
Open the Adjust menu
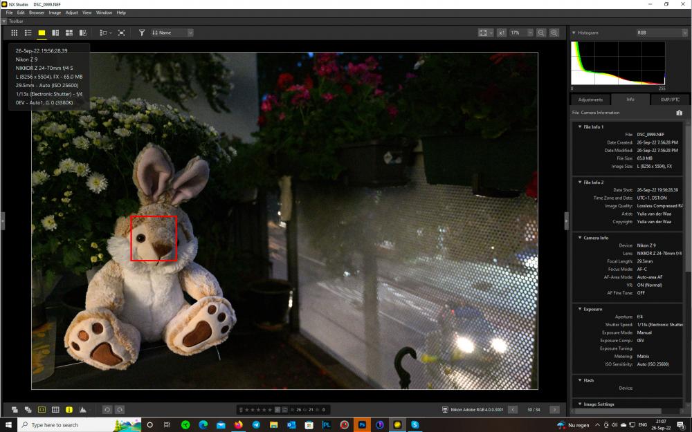point(71,12)
